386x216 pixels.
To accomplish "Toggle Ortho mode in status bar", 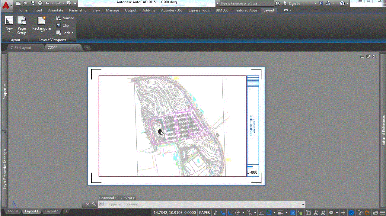I will (230, 213).
